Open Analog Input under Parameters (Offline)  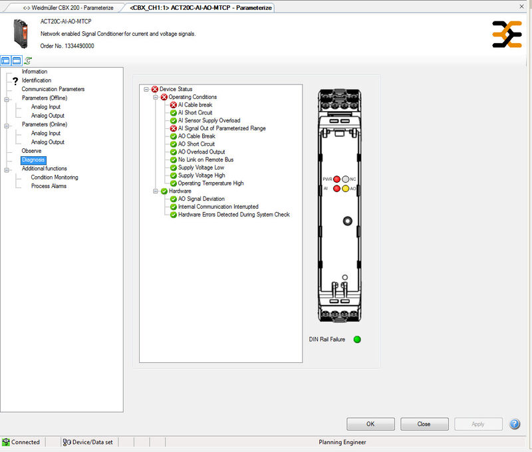46,107
